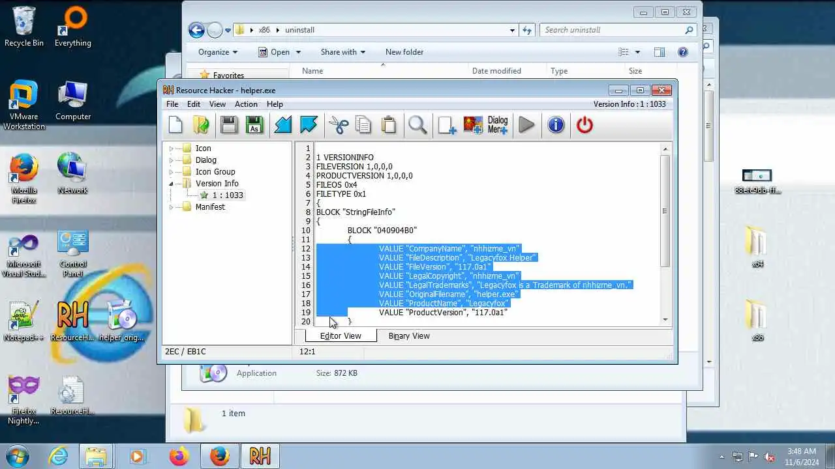Click the Add image resource icon
The image size is (835, 469).
(x=473, y=124)
